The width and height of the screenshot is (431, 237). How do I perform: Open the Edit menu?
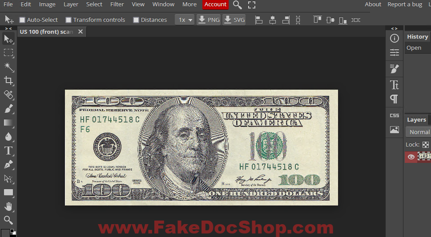point(26,4)
